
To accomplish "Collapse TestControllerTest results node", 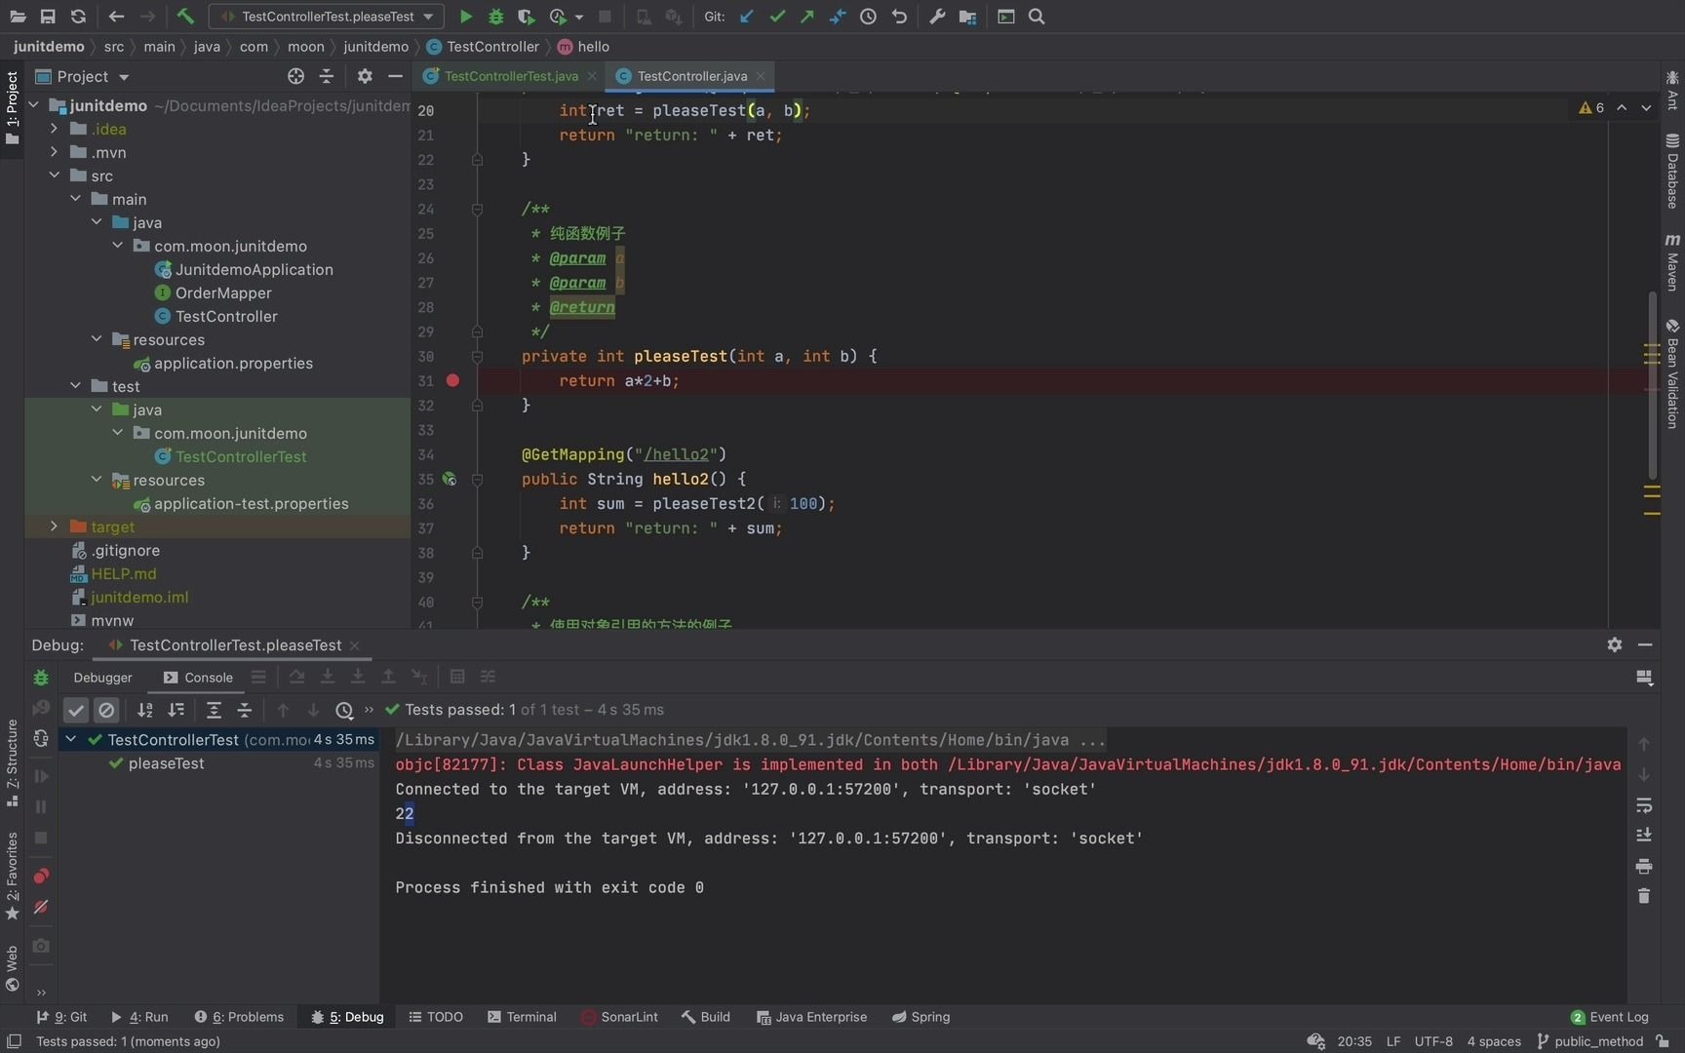I will (71, 740).
